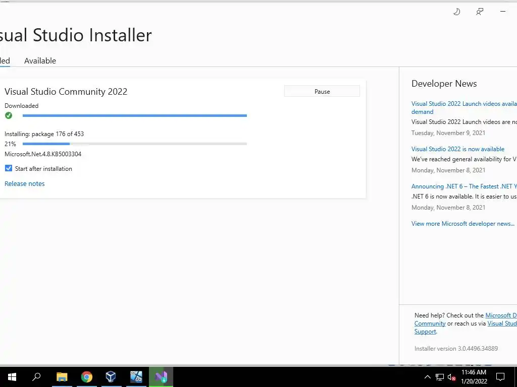Open the send feedback icon
Screen dimensions: 517x387
(x=480, y=12)
